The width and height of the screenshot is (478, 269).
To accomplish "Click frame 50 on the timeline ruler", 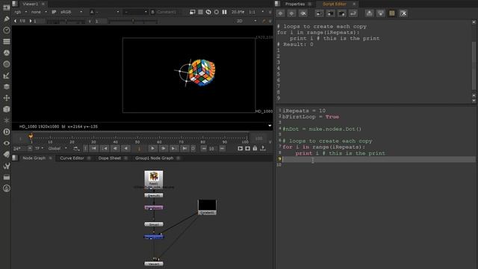I will [x=137, y=140].
